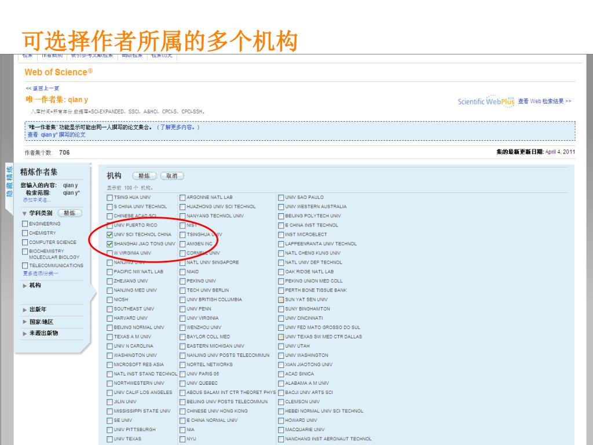Select SUN YAT SEN UNIV checkbox

pyautogui.click(x=281, y=300)
